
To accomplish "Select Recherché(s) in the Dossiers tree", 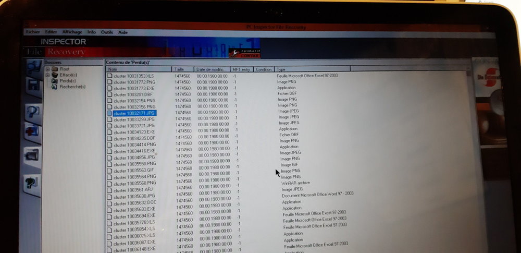I will coord(72,87).
